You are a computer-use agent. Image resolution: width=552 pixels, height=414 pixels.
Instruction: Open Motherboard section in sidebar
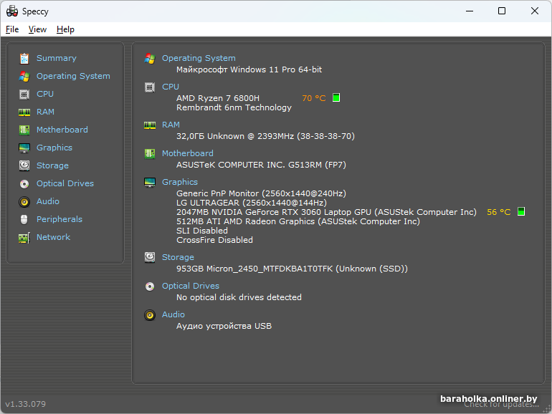(62, 130)
